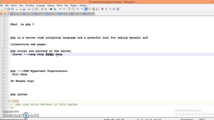Click the Open file toolbar icon
Image resolution: width=214 pixels, height=120 pixels.
tap(5, 9)
